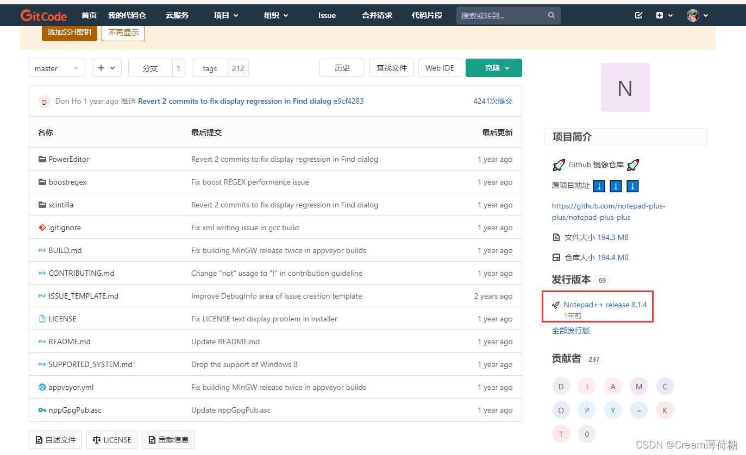Image resolution: width=746 pixels, height=455 pixels.
Task: Click the PowerEditor folder icon
Action: (x=42, y=159)
